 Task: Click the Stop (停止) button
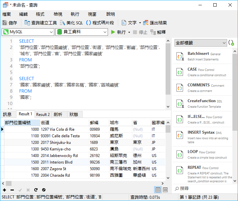(x=140, y=32)
